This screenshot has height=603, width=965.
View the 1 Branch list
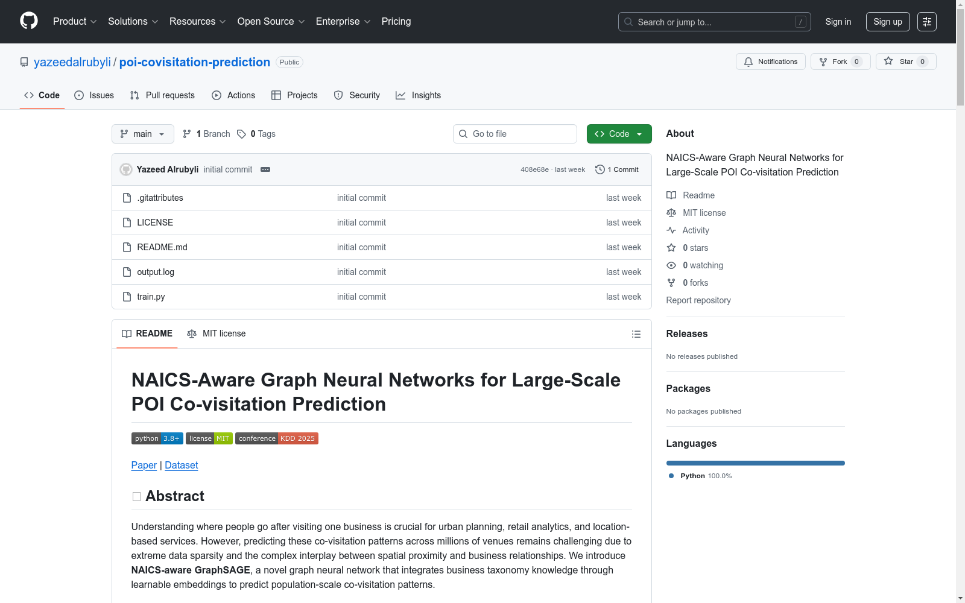coord(206,134)
